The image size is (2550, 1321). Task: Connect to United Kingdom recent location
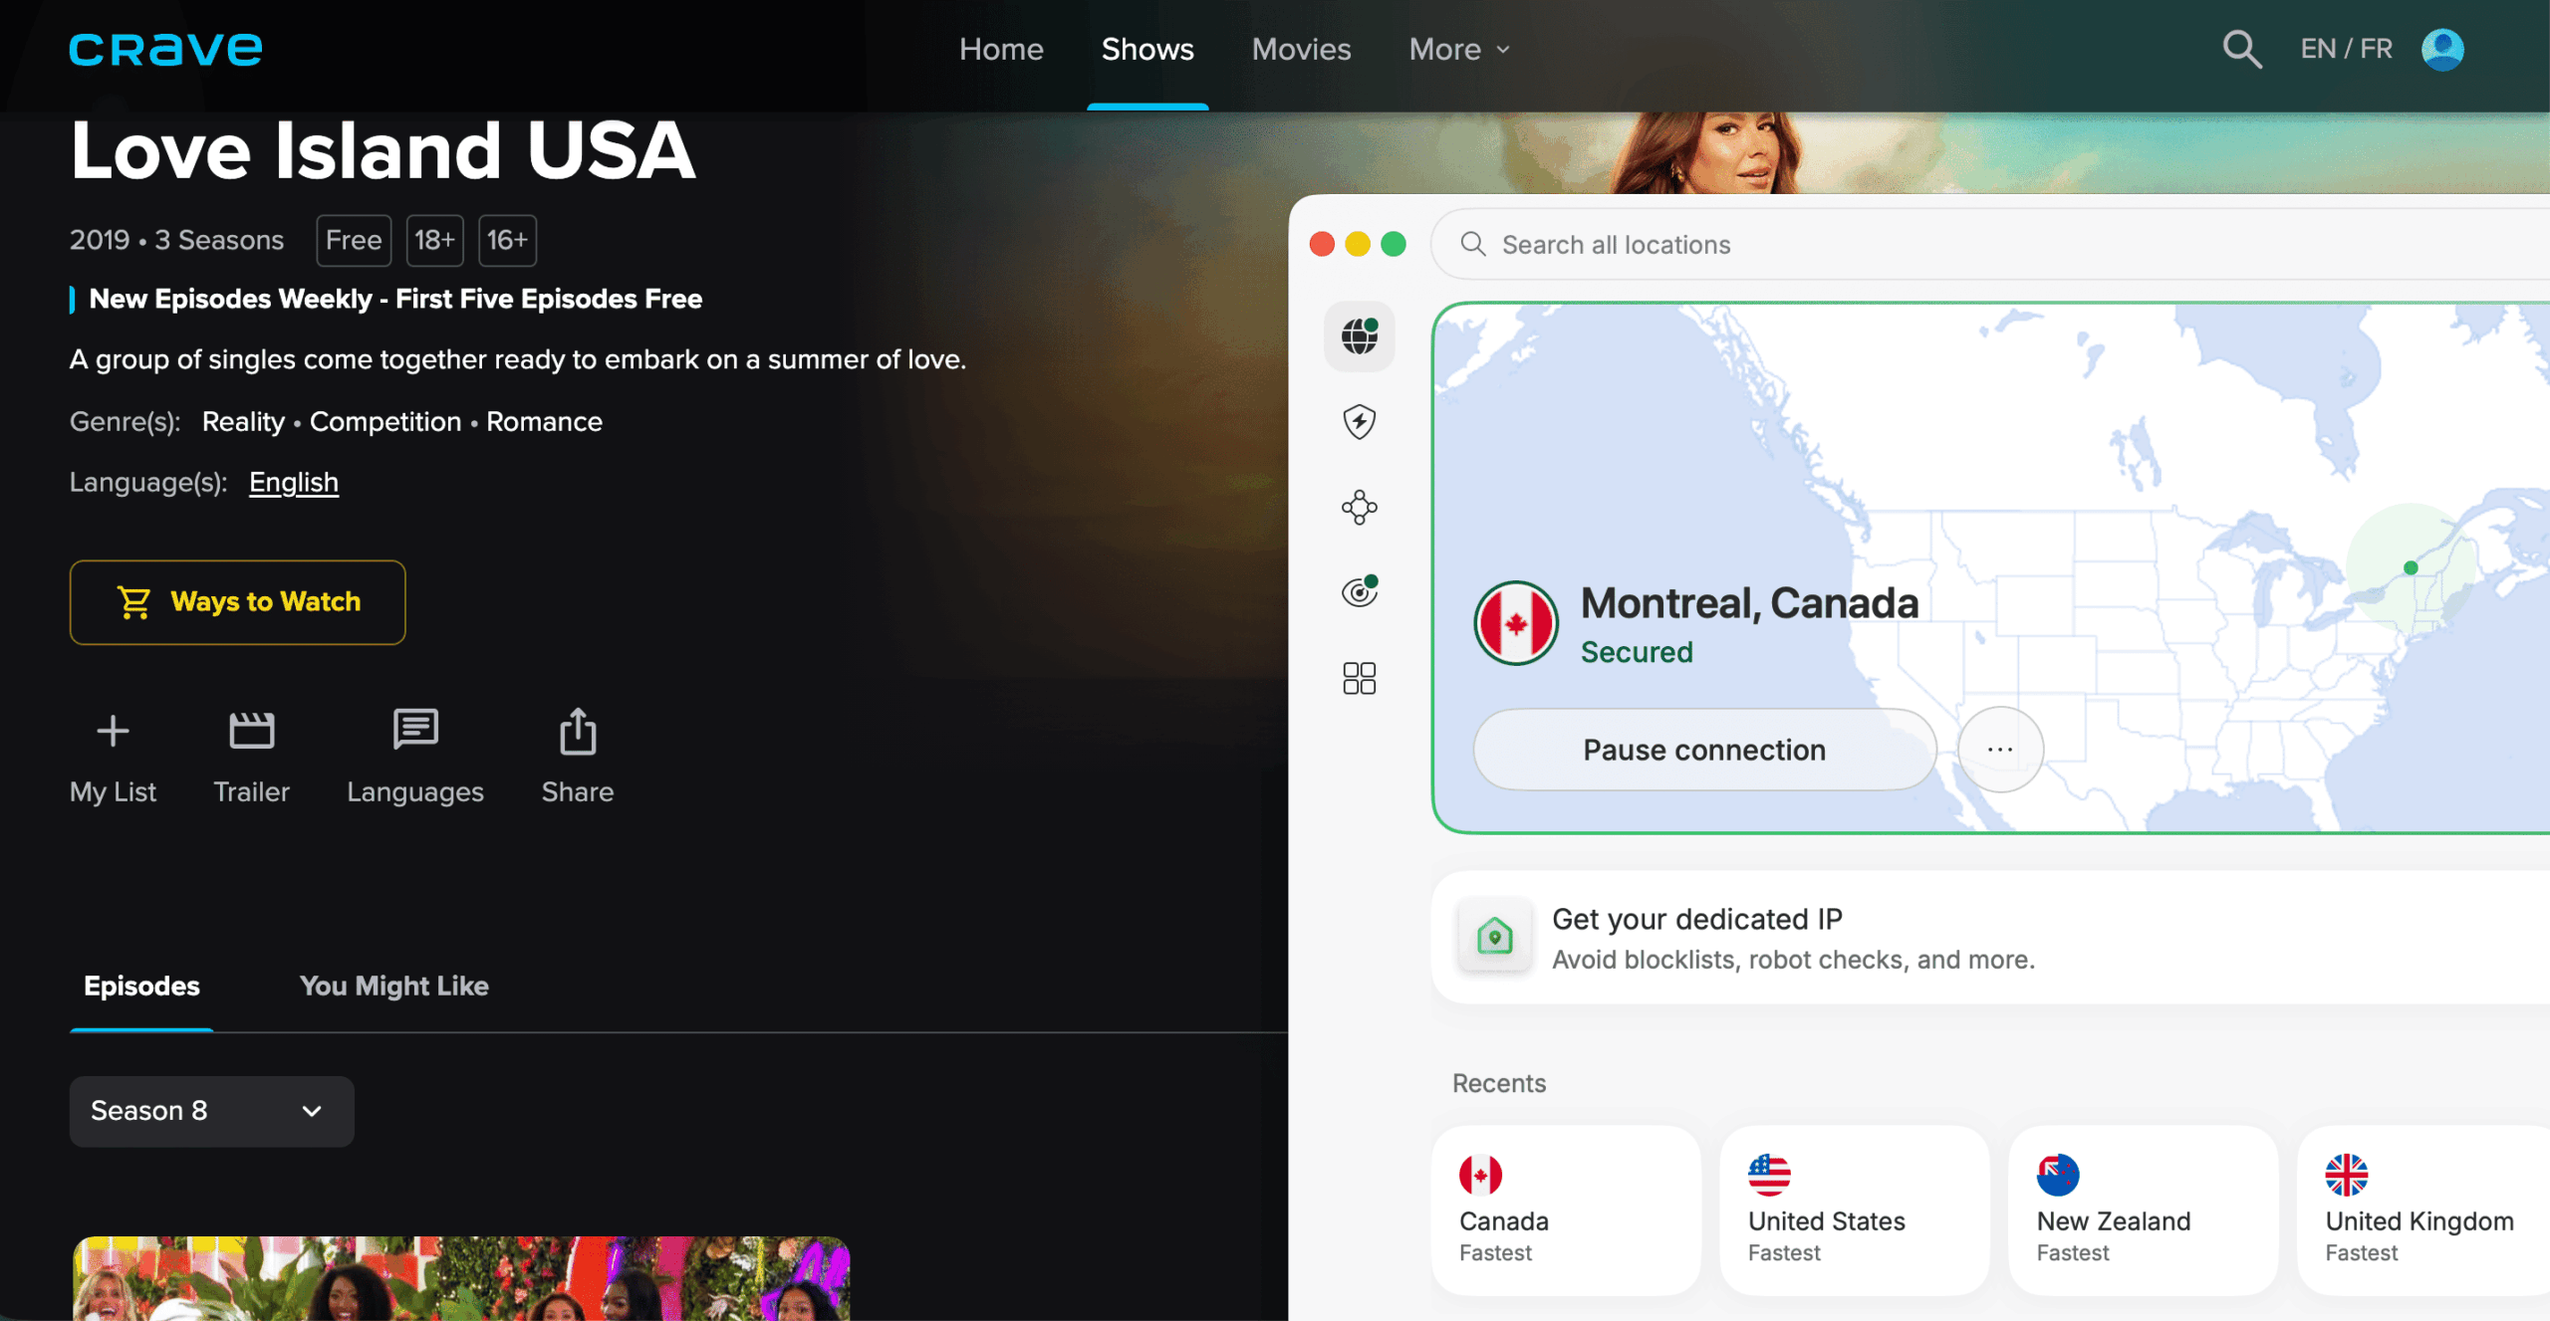[x=2423, y=1211]
